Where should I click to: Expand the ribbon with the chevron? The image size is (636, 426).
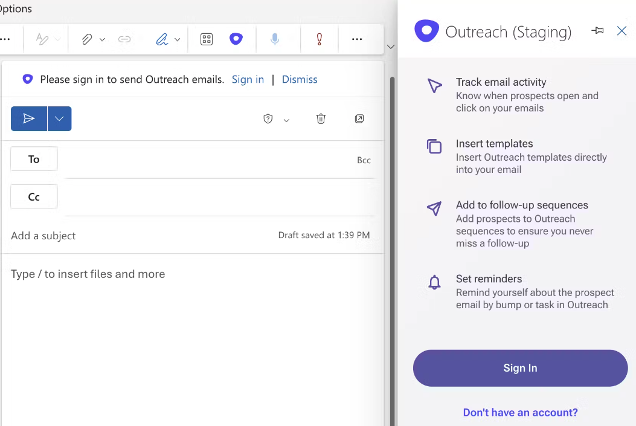[x=391, y=47]
